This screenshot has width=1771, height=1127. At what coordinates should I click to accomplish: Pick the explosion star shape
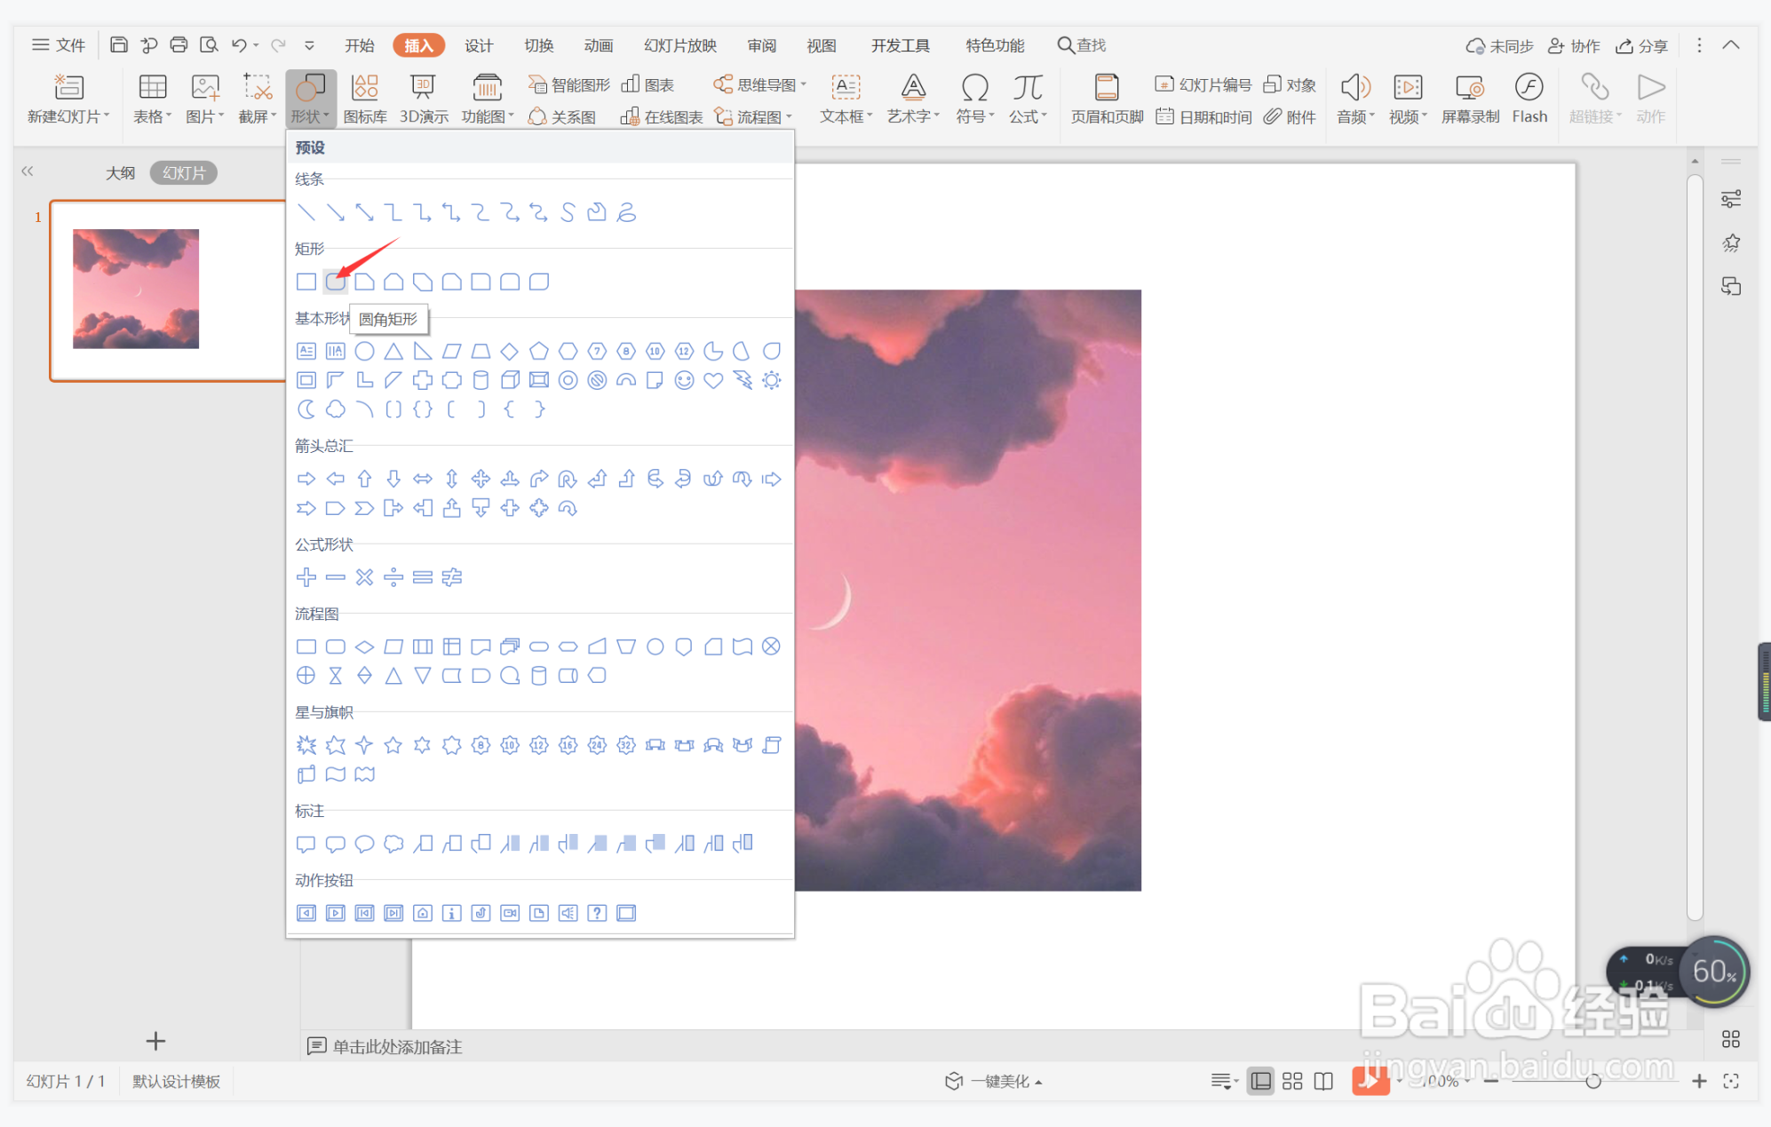306,746
